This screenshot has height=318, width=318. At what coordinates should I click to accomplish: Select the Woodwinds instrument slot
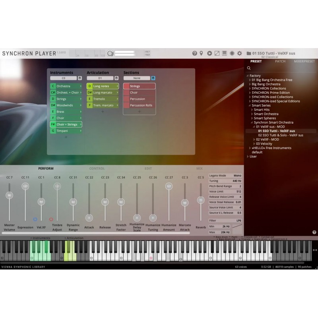point(66,105)
